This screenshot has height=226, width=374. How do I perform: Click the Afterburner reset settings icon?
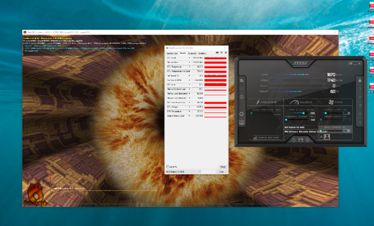click(x=293, y=140)
